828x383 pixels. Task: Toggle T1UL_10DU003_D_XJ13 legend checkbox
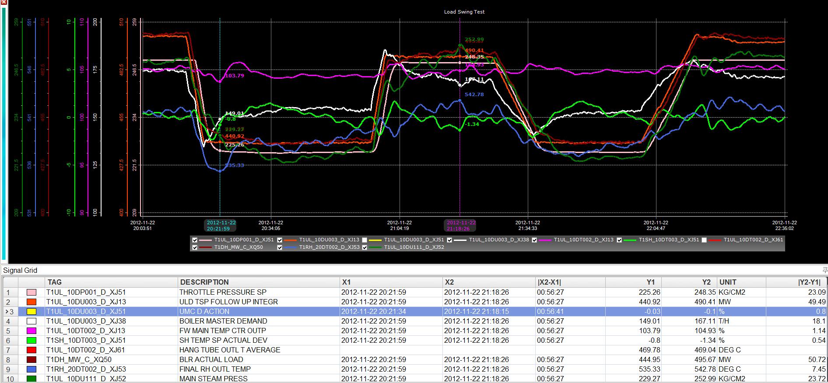pos(280,240)
